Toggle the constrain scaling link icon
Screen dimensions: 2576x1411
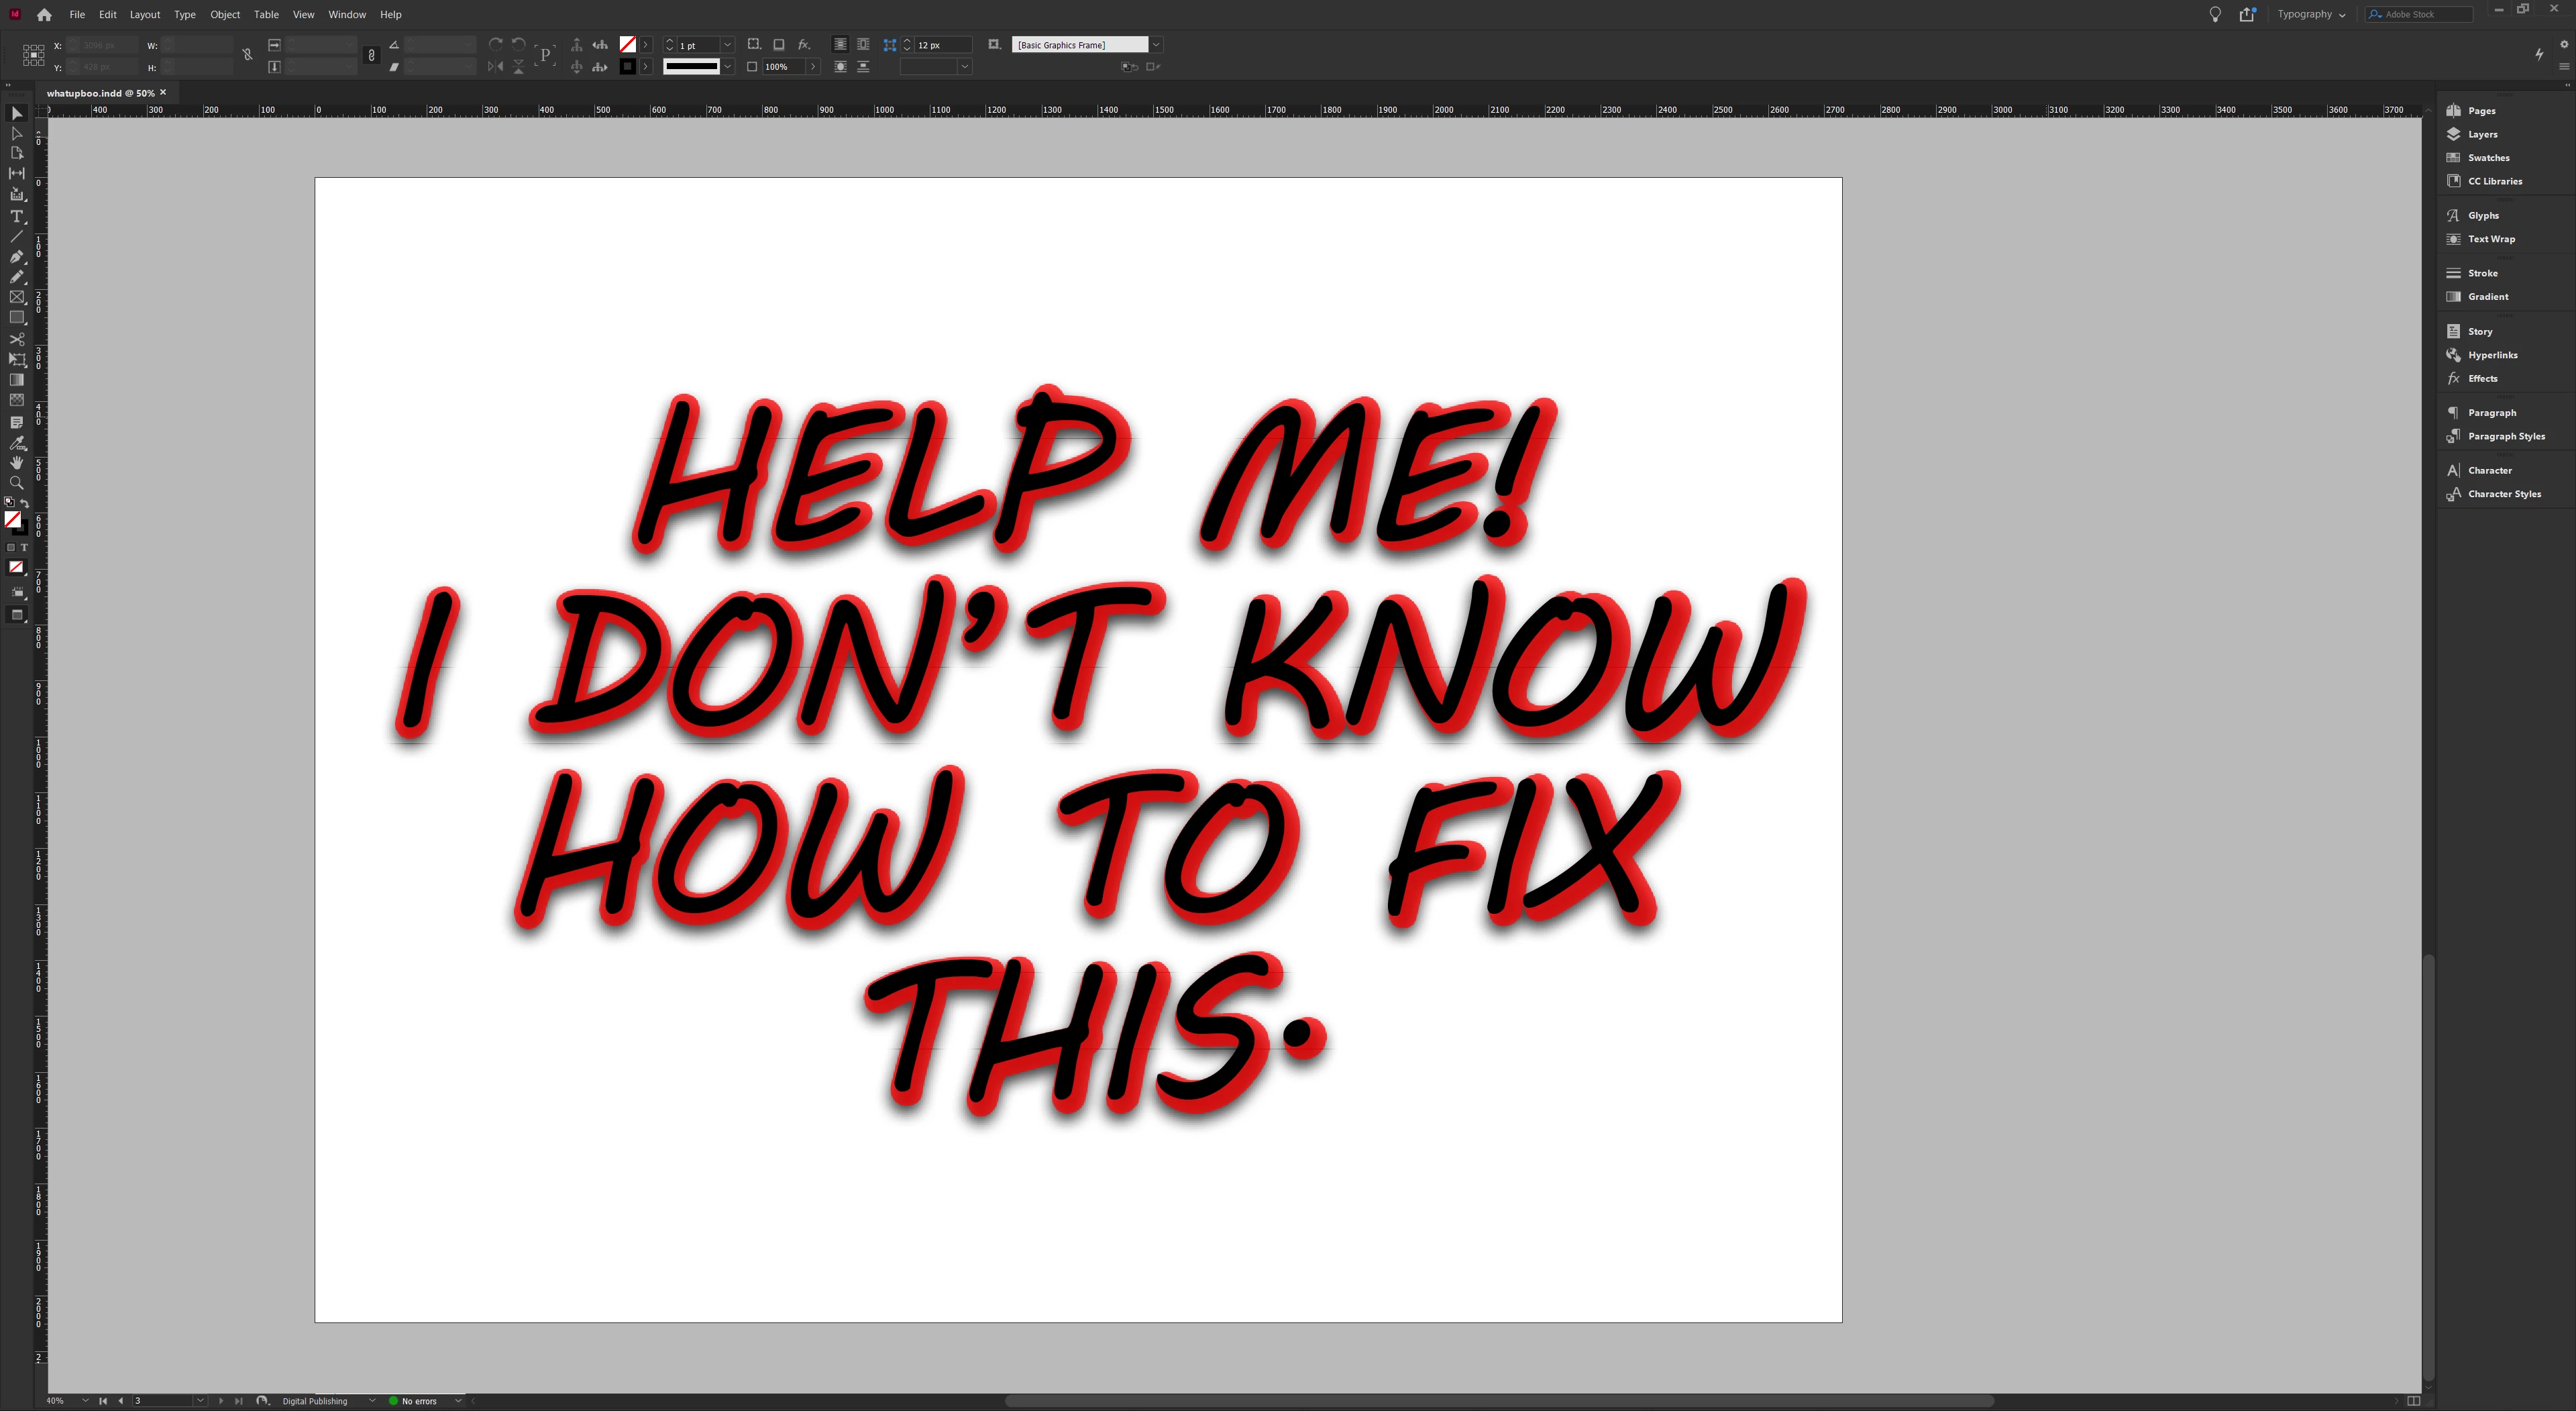pos(371,55)
